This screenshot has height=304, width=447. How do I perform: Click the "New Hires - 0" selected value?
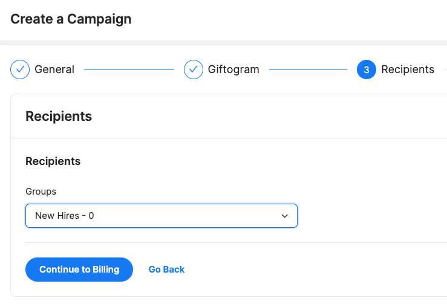65,215
